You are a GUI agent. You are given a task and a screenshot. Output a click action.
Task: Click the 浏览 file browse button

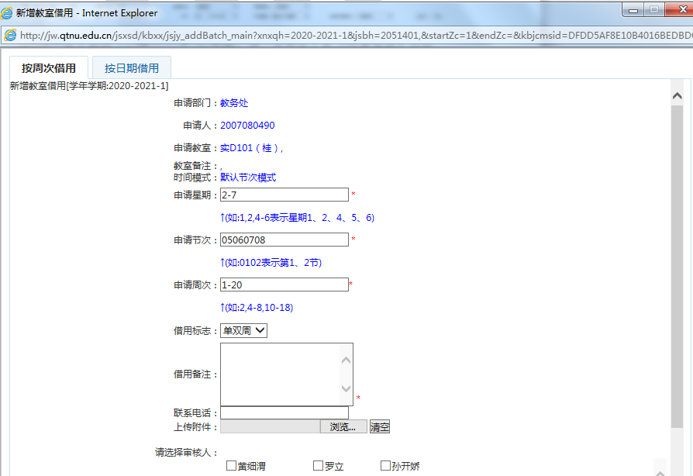[343, 426]
